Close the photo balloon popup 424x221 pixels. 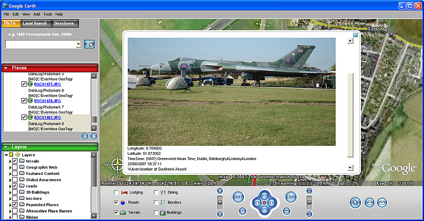pos(356,35)
